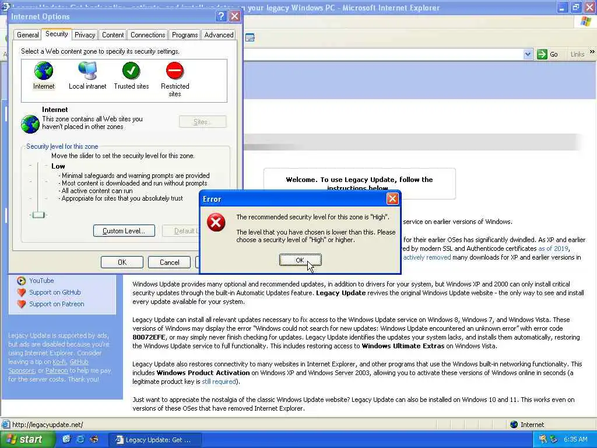Launch Internet Explorer from Quick Launch
The image size is (597, 448).
click(80, 439)
